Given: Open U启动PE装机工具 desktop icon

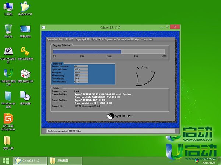Looking at the screenshot, I should 8,77.
